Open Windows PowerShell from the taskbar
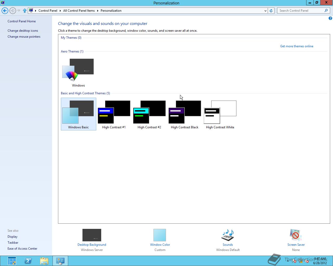Image resolution: width=333 pixels, height=266 pixels. [28, 261]
